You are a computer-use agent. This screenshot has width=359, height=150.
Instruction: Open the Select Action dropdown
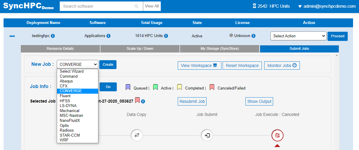(x=298, y=36)
